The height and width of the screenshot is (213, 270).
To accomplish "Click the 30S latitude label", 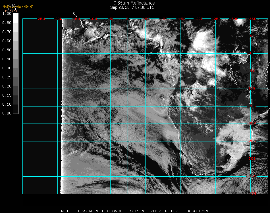I will coord(252,159).
